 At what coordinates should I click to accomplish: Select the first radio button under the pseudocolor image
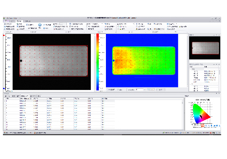pos(109,90)
